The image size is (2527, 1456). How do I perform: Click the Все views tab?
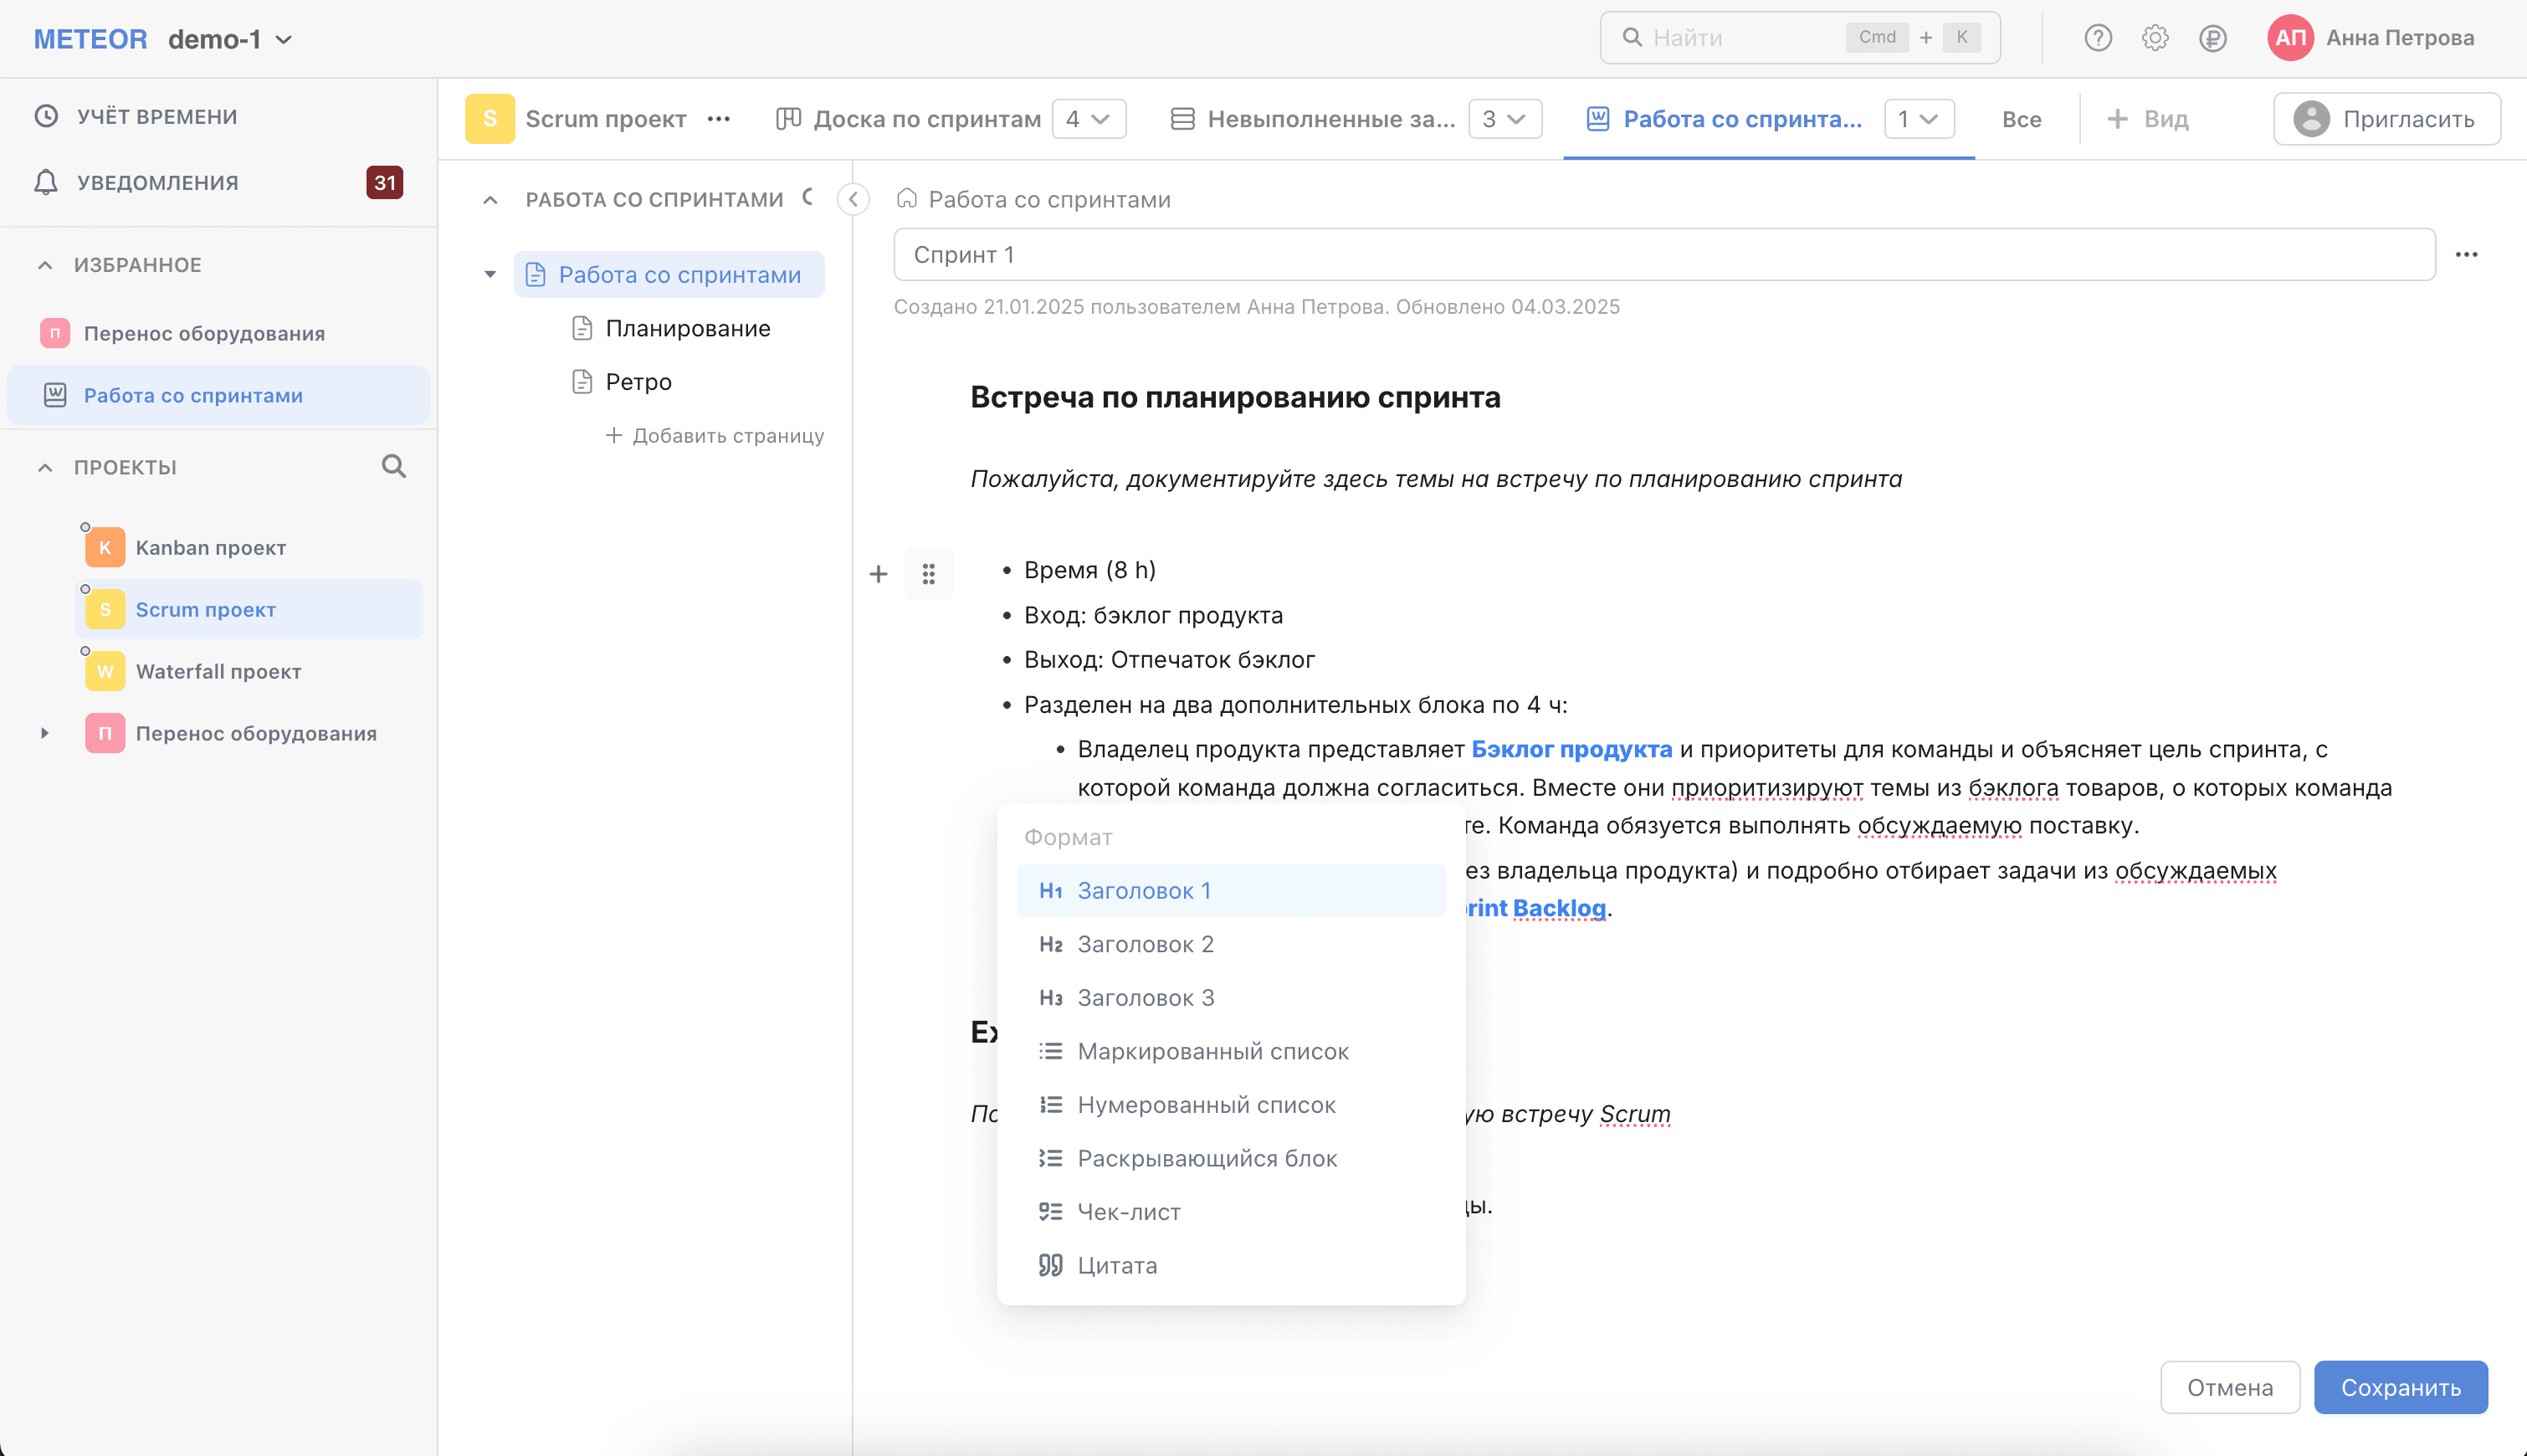pyautogui.click(x=2021, y=119)
